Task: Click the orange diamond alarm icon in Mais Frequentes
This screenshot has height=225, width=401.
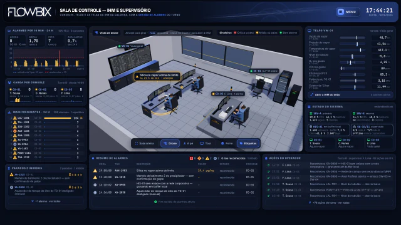Action: pos(15,131)
